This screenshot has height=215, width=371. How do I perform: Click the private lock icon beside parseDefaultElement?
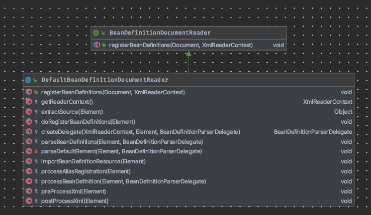point(36,151)
